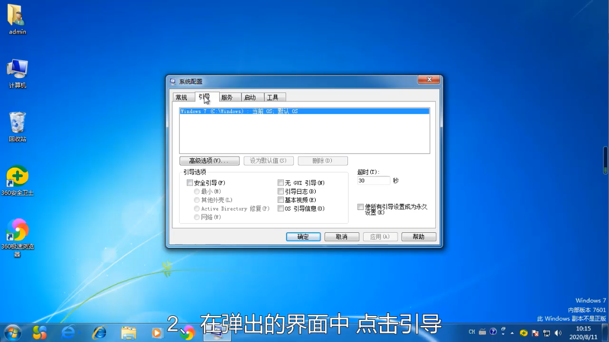The height and width of the screenshot is (342, 609).
Task: Select the 网络 radio button
Action: [197, 217]
